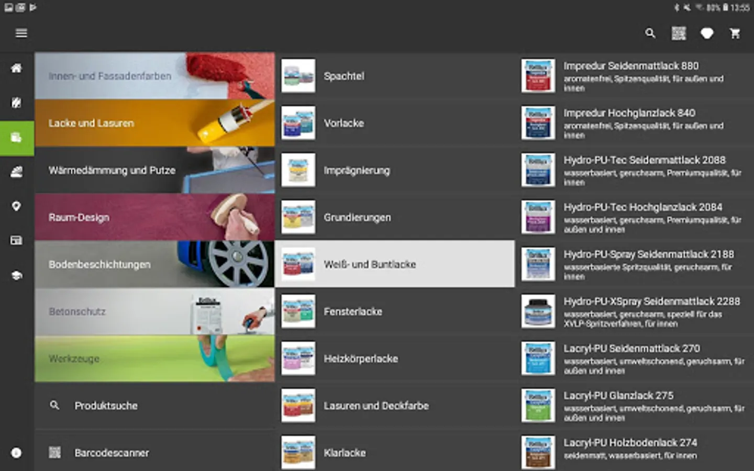
Task: Open product Lacryl-PU Seidenmattlack 270
Action: (635, 358)
